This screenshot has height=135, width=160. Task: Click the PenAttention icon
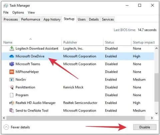12,87
